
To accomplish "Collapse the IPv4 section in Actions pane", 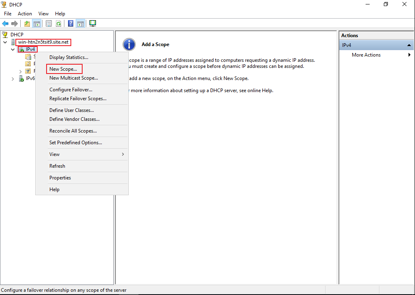I will [x=409, y=45].
